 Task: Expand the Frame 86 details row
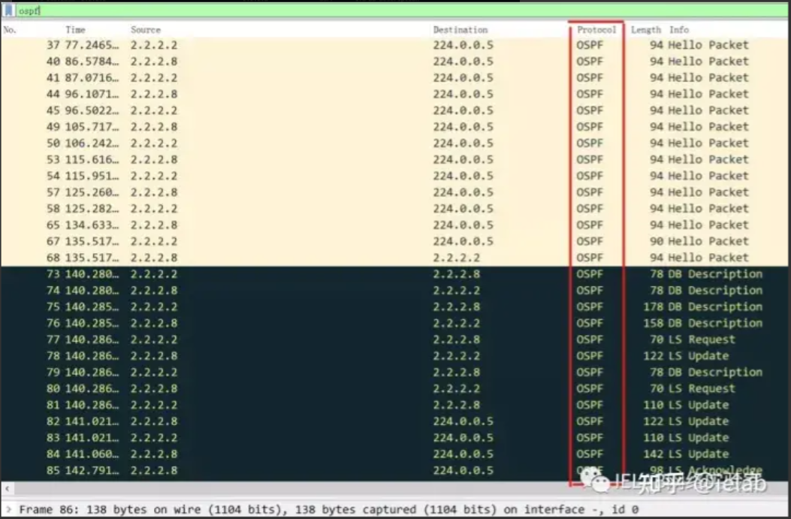[x=8, y=509]
